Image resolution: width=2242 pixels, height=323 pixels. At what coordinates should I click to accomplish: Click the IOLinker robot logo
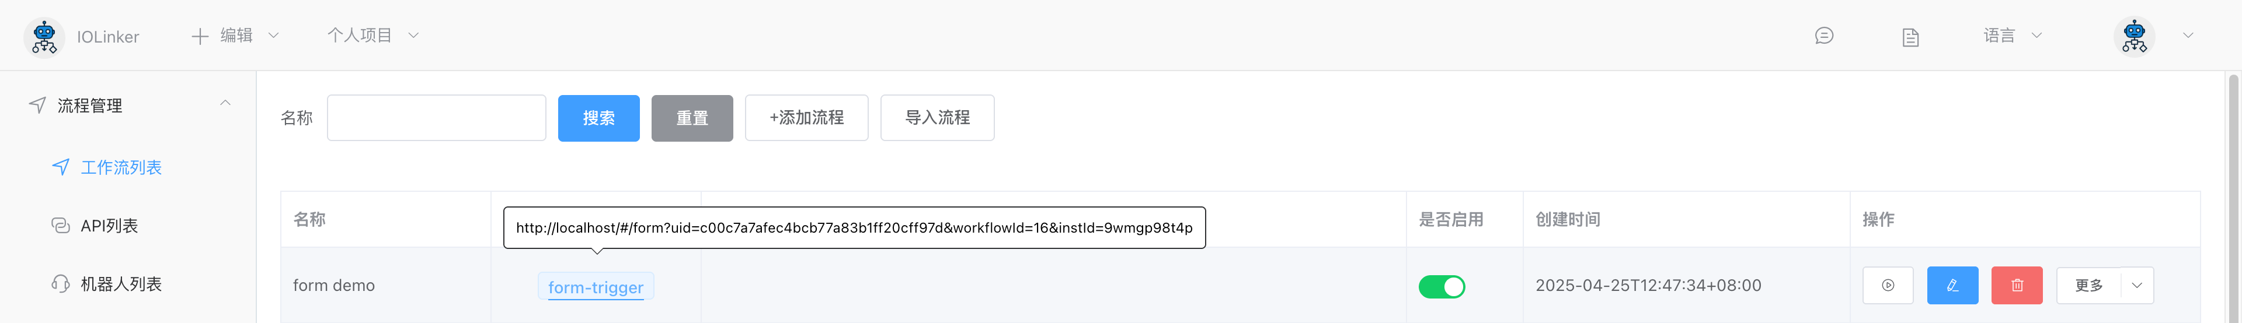coord(44,37)
